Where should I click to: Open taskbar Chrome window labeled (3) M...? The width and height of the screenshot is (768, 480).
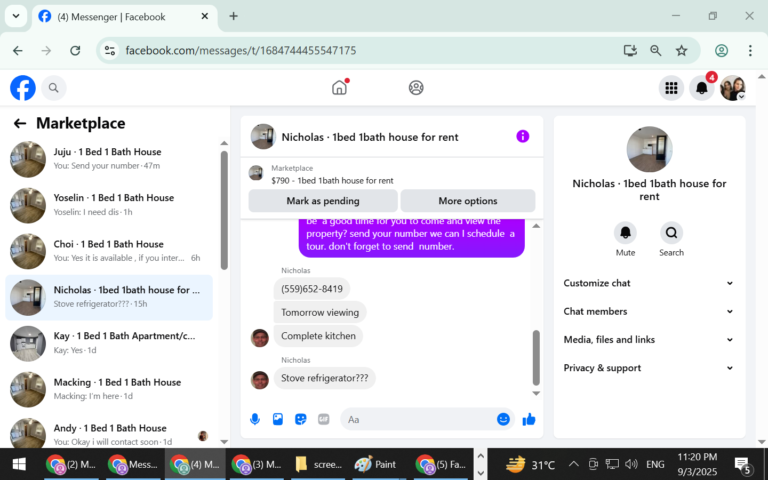[x=258, y=465]
